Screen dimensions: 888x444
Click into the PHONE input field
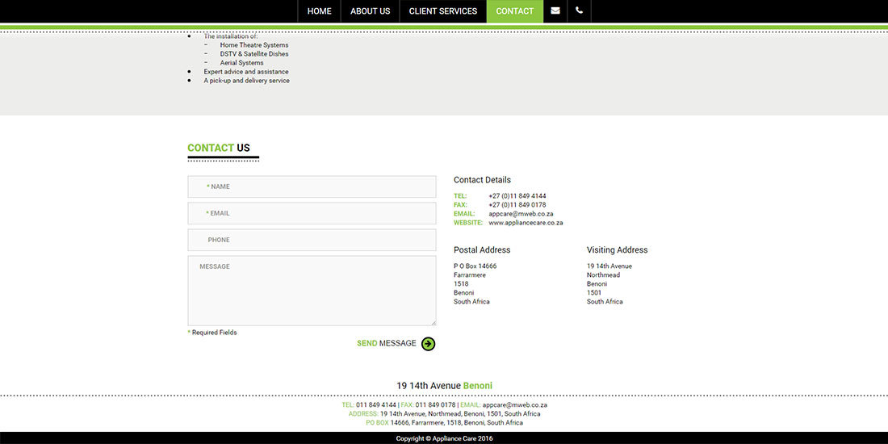pyautogui.click(x=312, y=240)
